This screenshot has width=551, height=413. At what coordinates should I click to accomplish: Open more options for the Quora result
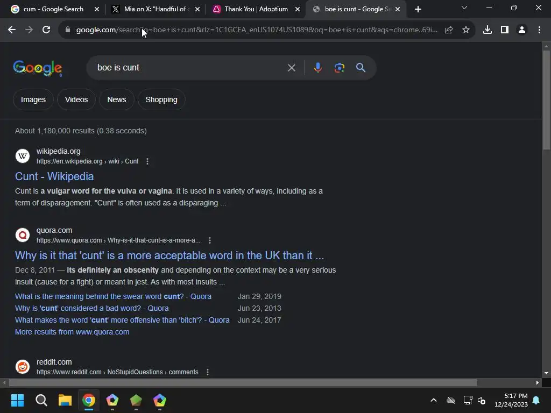(x=210, y=240)
